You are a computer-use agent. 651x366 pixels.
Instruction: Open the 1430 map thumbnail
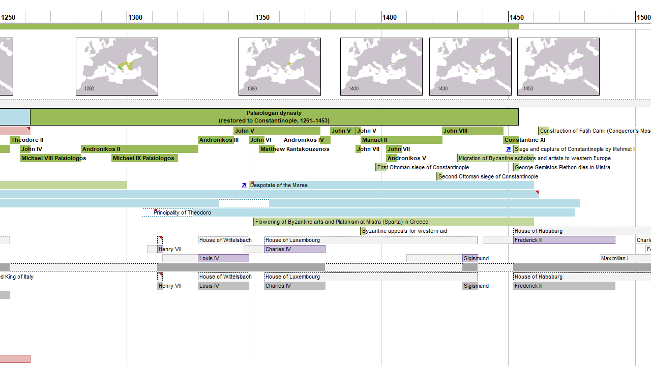pyautogui.click(x=470, y=67)
